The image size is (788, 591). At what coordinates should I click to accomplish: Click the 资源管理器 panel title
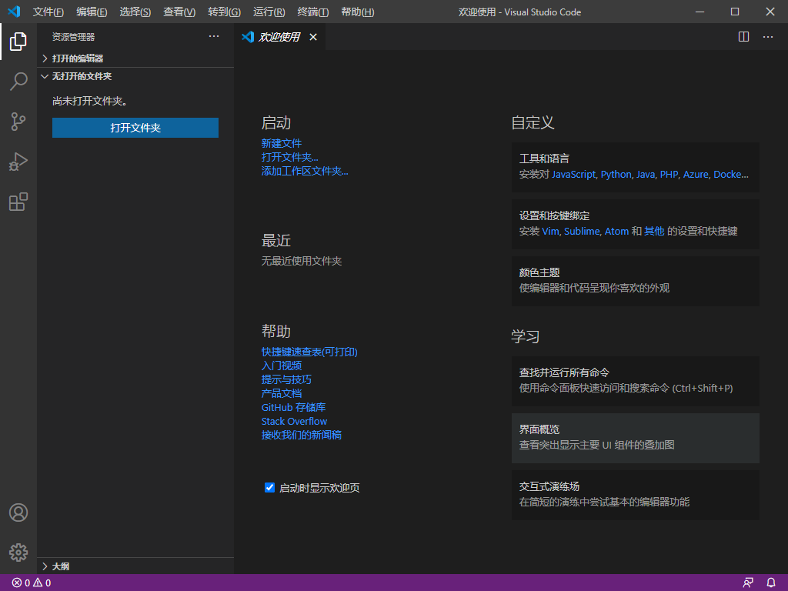(73, 37)
